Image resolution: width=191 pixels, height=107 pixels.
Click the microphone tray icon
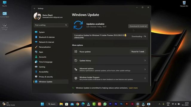163,104
